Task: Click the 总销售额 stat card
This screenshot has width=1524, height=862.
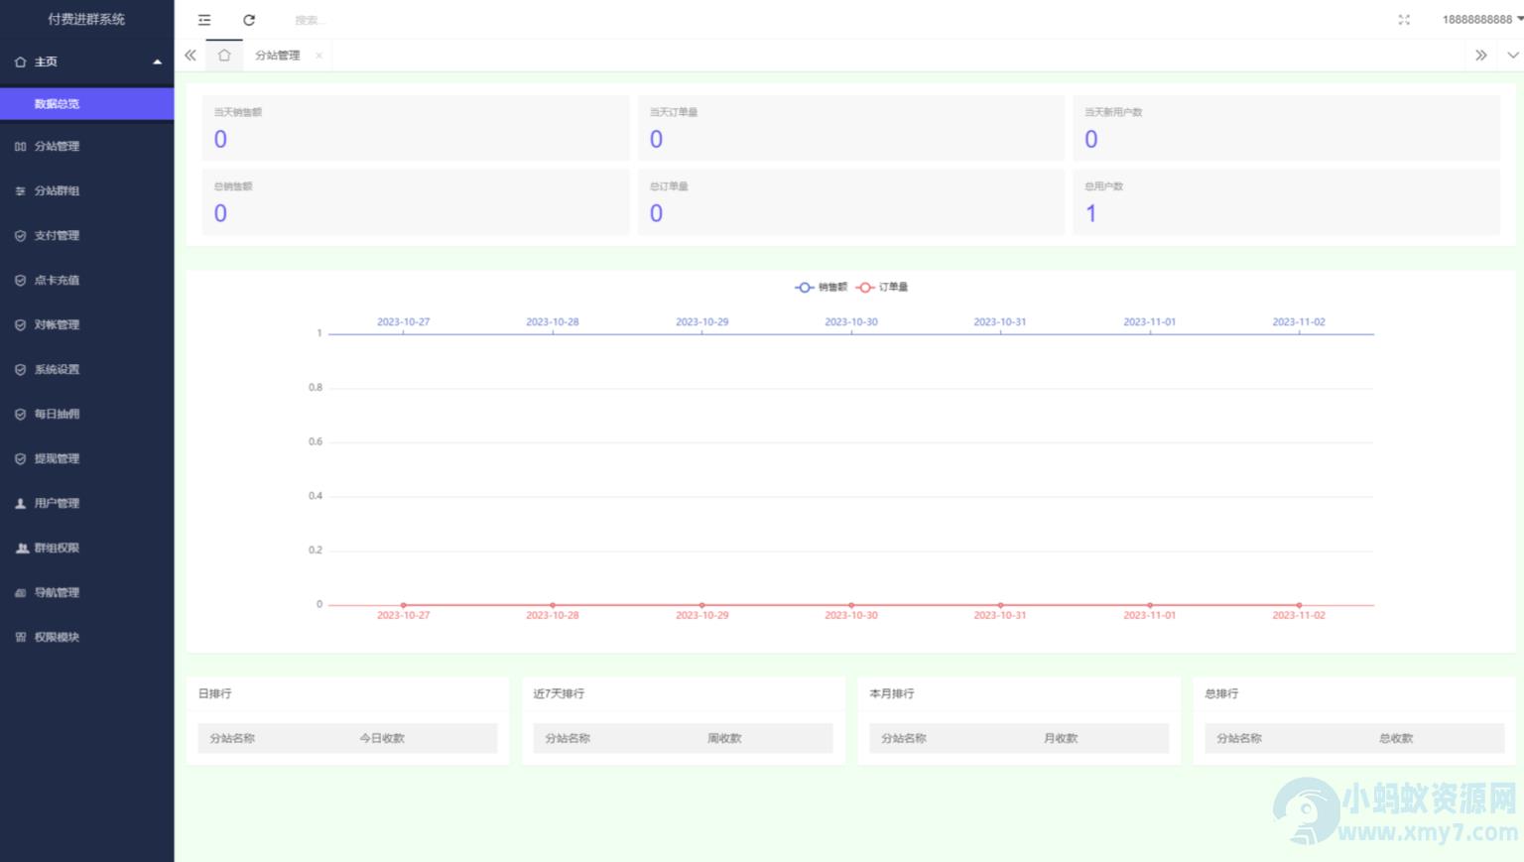Action: coord(416,202)
